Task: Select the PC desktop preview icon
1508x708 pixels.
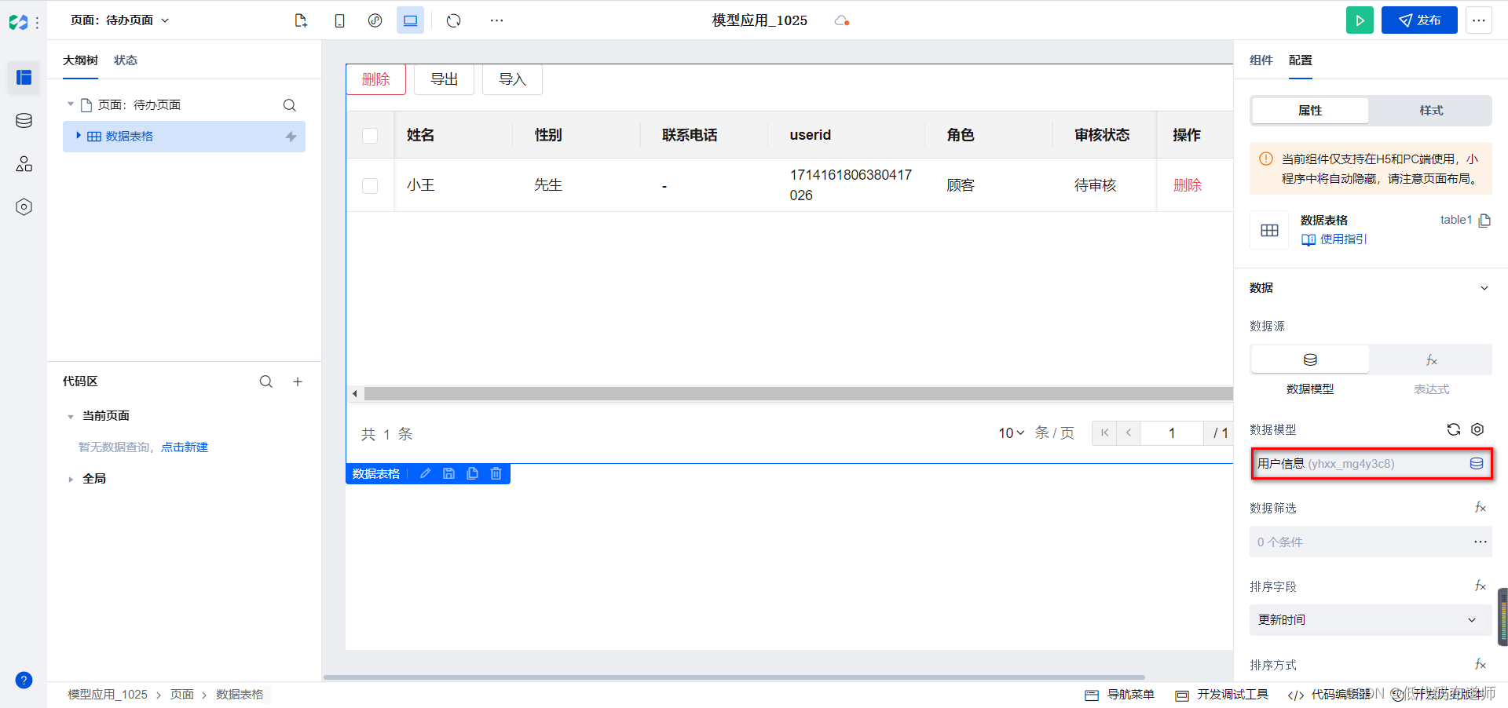Action: coord(410,20)
